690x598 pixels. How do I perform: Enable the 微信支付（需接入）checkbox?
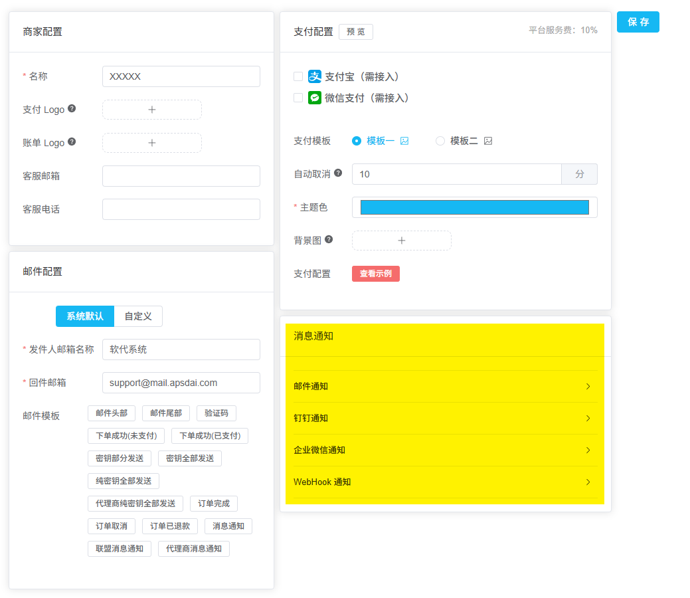(298, 96)
